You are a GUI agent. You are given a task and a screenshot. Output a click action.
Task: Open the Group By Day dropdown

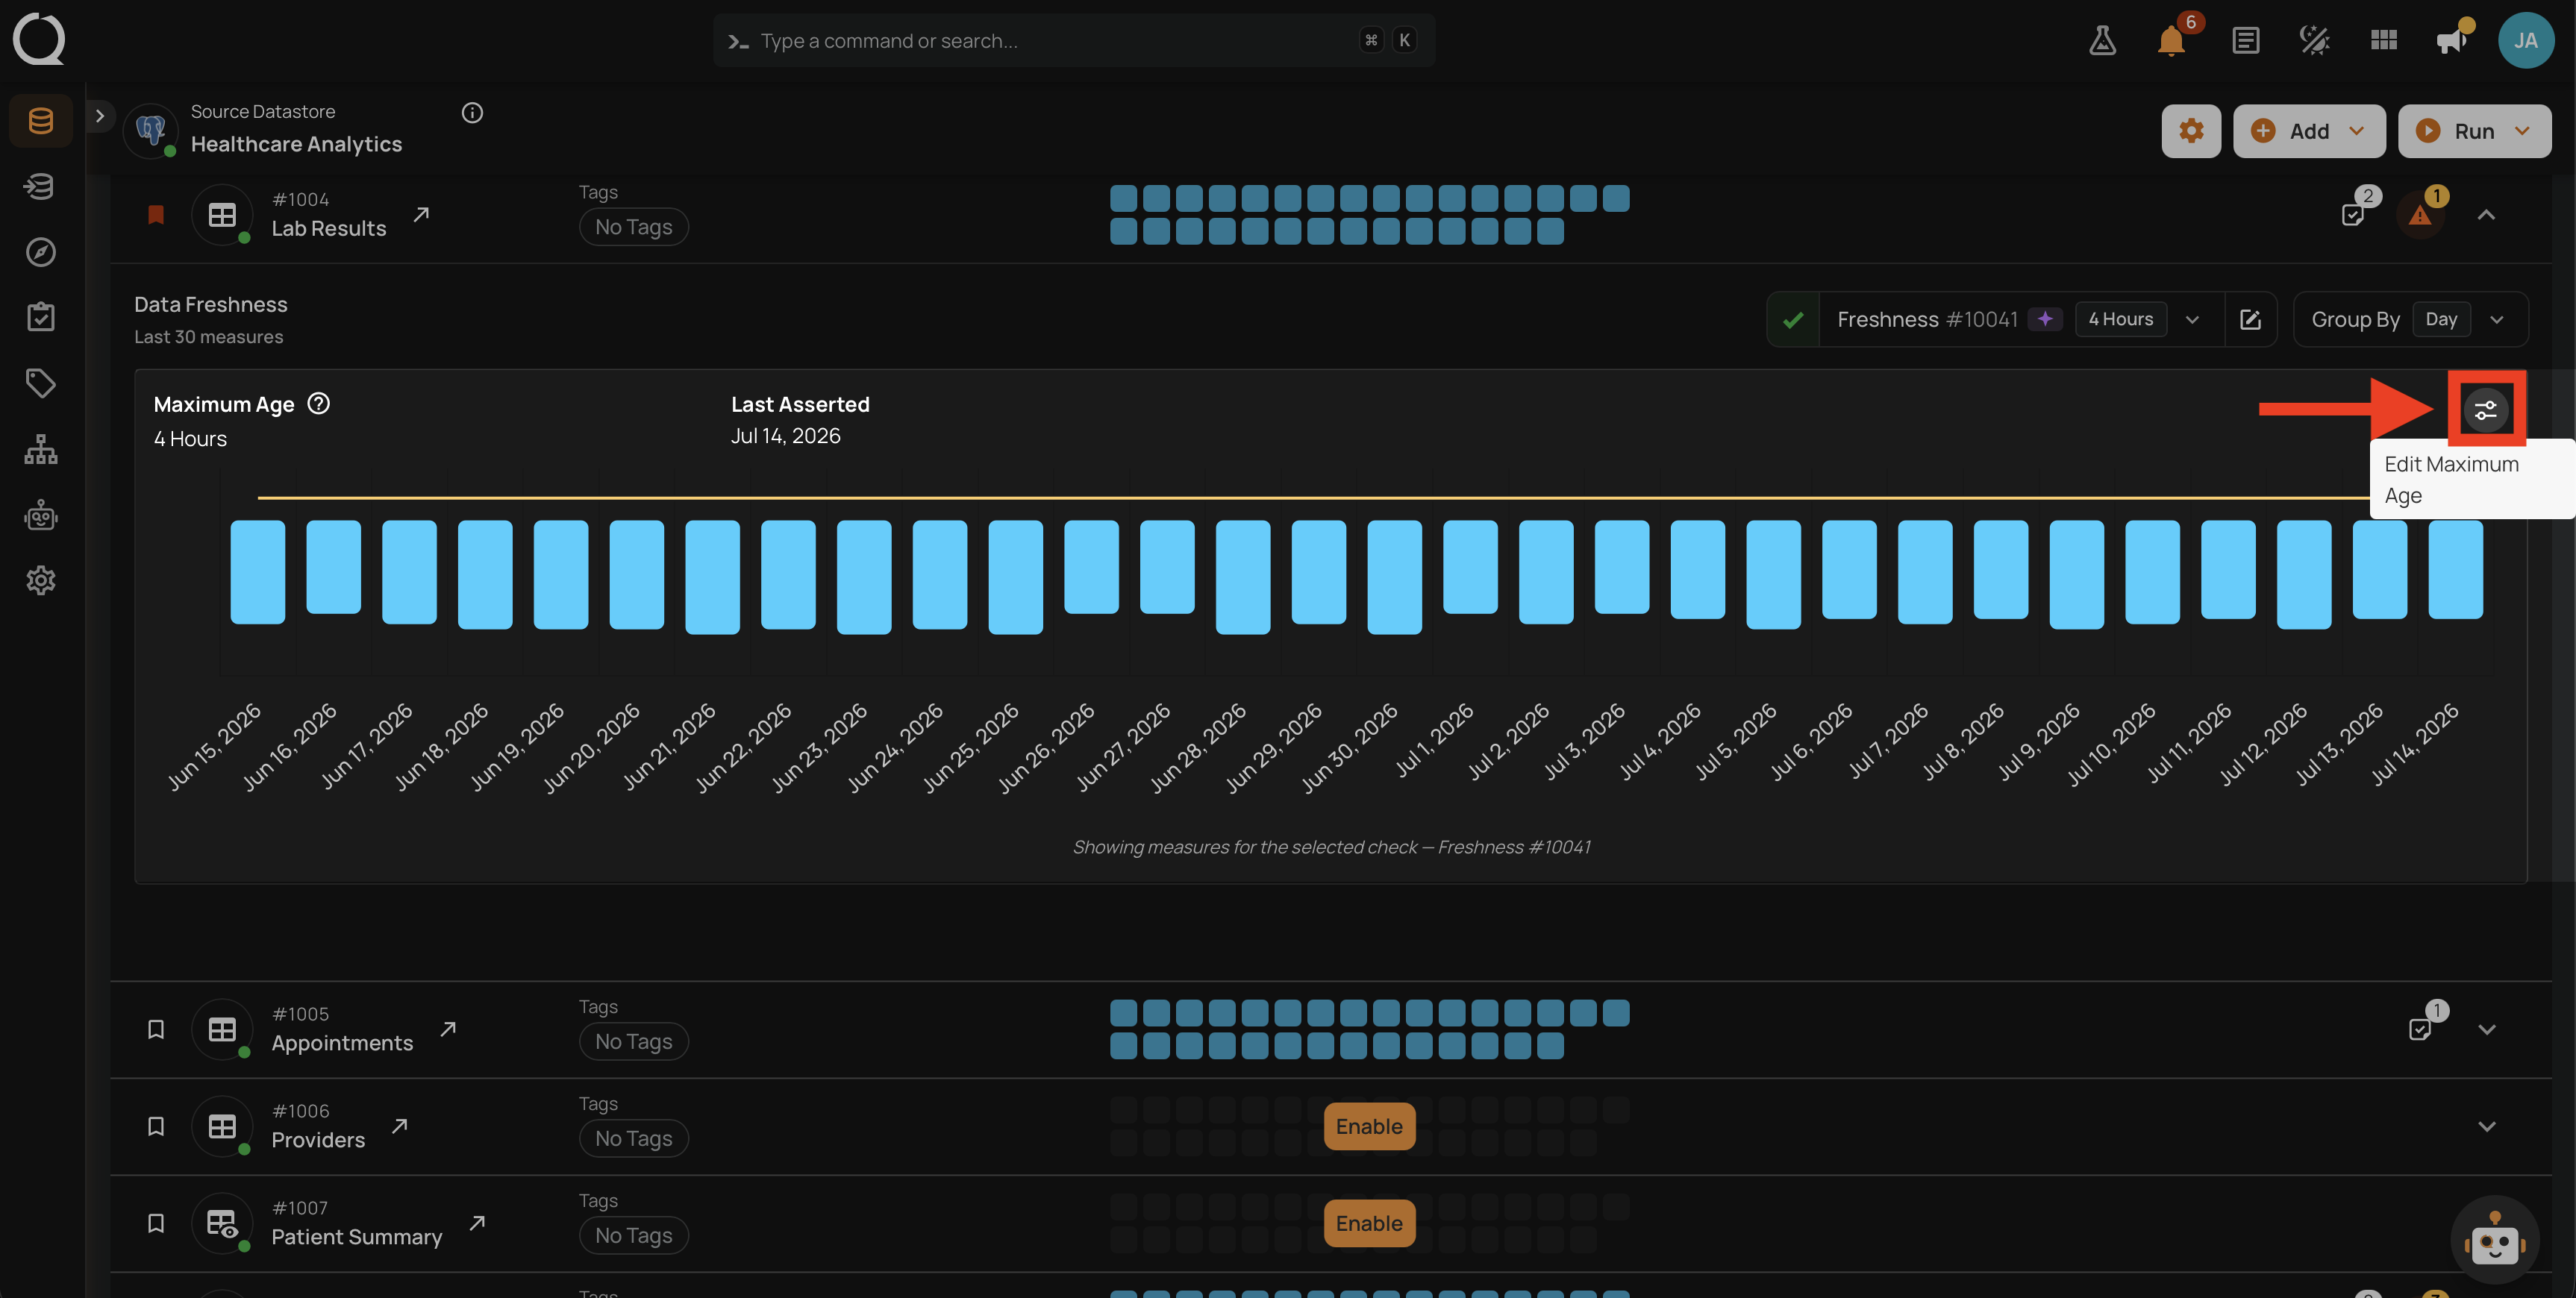[x=2410, y=319]
